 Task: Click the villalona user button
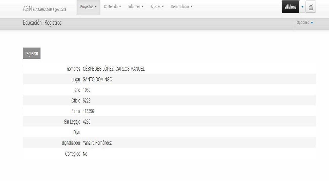[x=290, y=7]
